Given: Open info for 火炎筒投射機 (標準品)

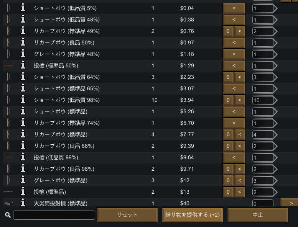Looking at the screenshot, I should coord(23,203).
